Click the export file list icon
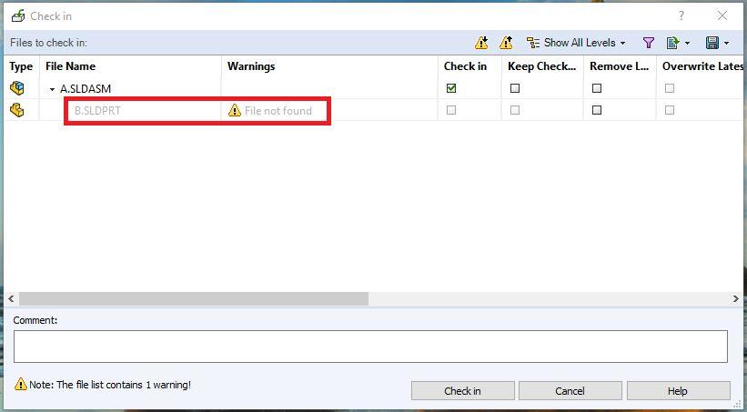 coord(672,43)
